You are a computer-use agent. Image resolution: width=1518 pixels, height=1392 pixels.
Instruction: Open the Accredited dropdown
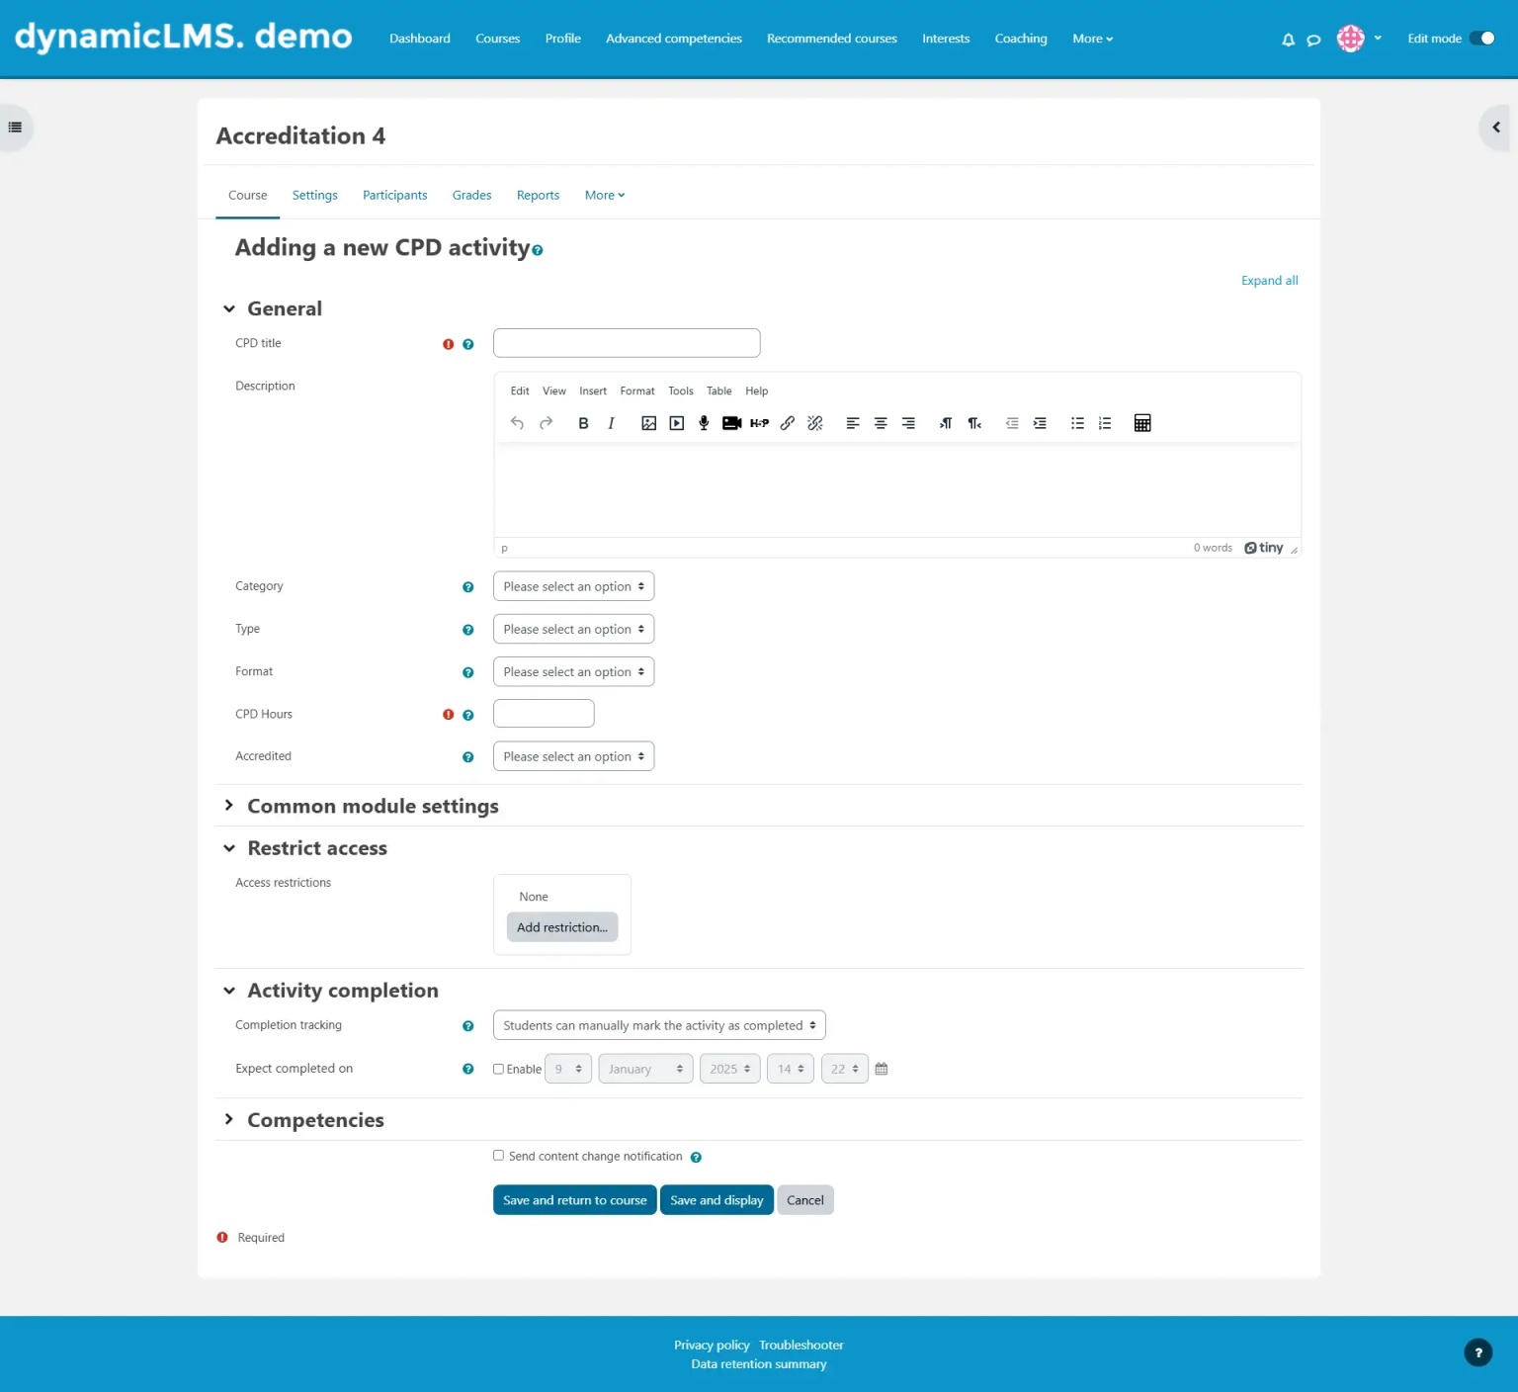573,756
